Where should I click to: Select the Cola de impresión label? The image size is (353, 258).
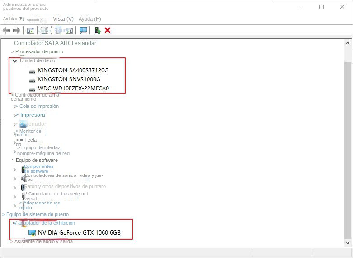coord(39,106)
